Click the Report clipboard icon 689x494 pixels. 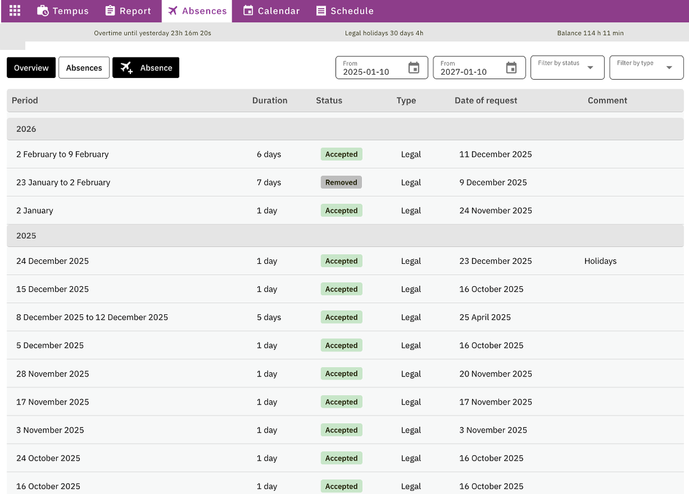click(x=111, y=11)
